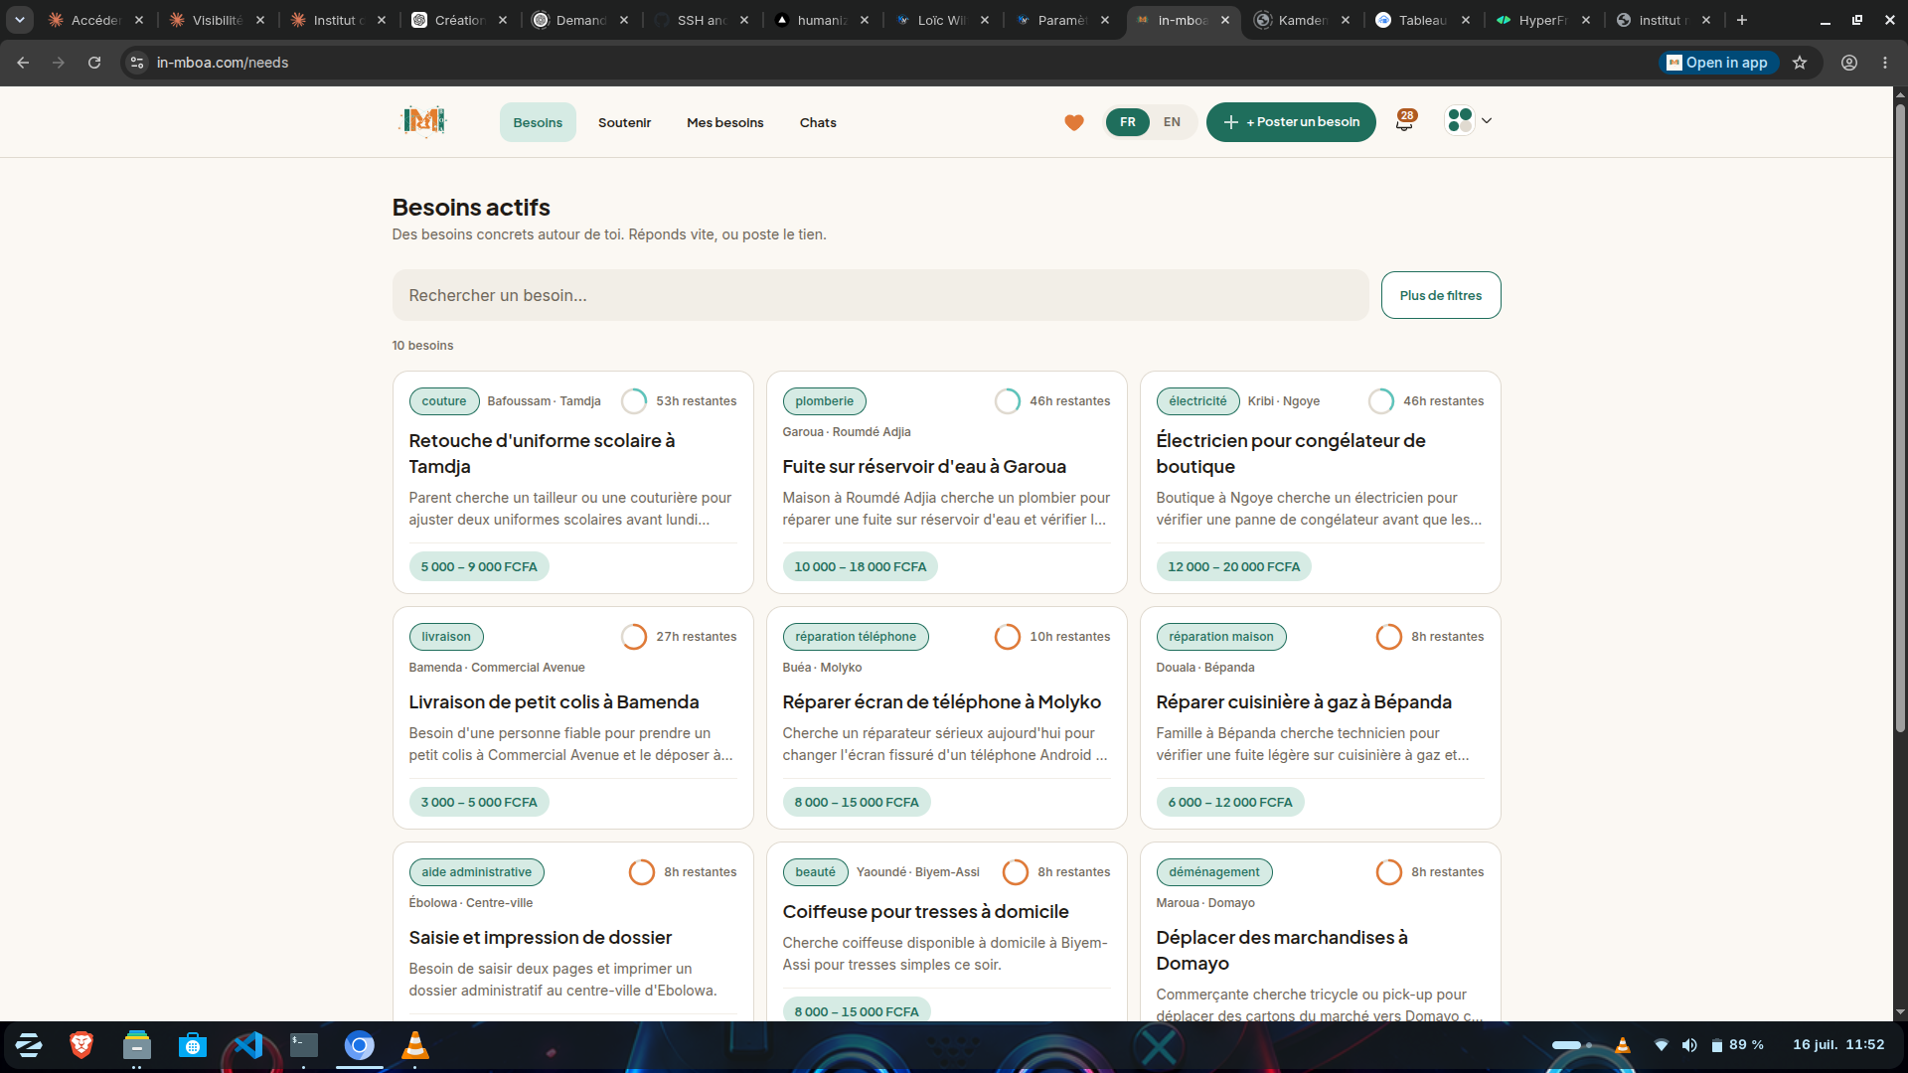
Task: Open the notifications bell with 28 badge
Action: tap(1404, 121)
